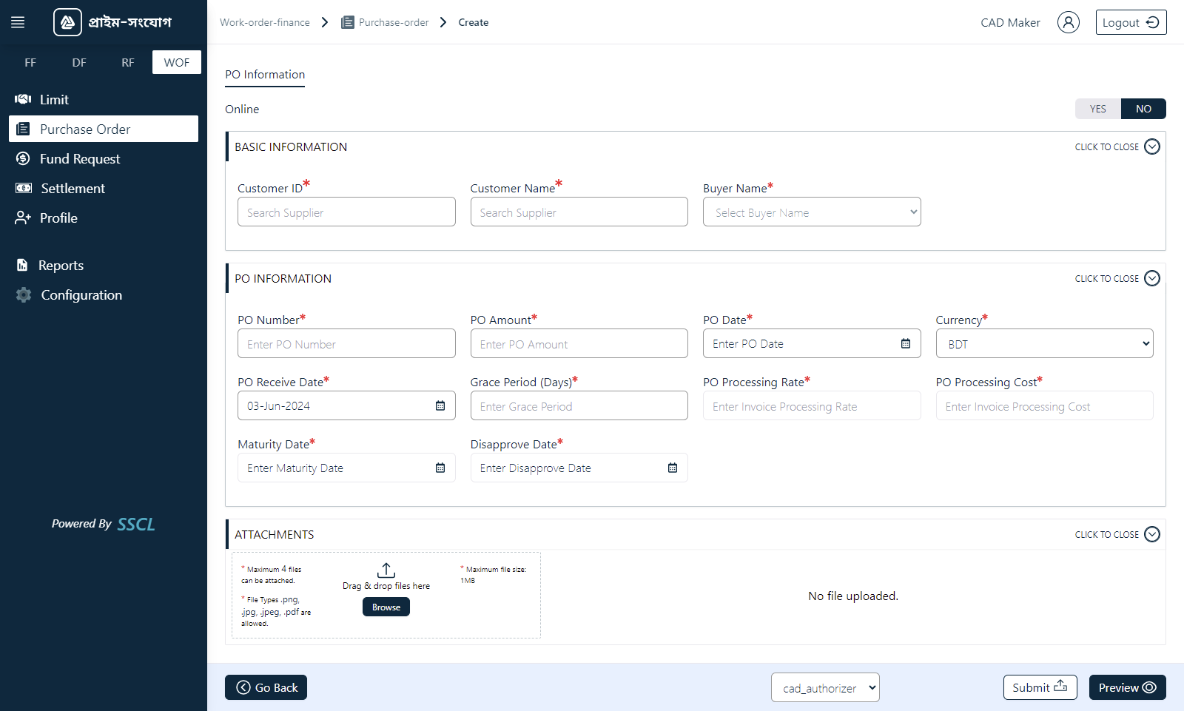Open the Buyer Name dropdown
Viewport: 1184px width, 711px height.
click(812, 212)
